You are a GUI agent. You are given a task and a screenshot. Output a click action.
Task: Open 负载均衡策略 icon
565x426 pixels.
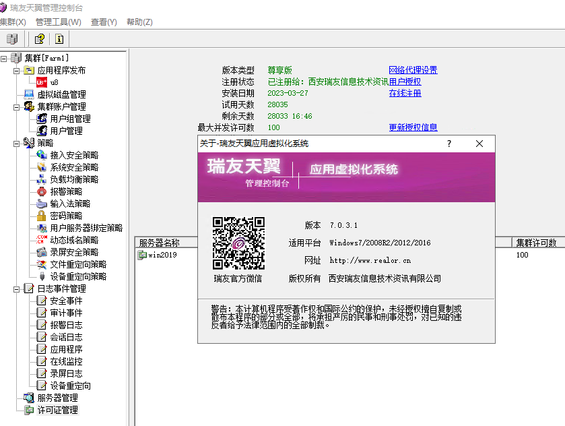click(x=42, y=179)
